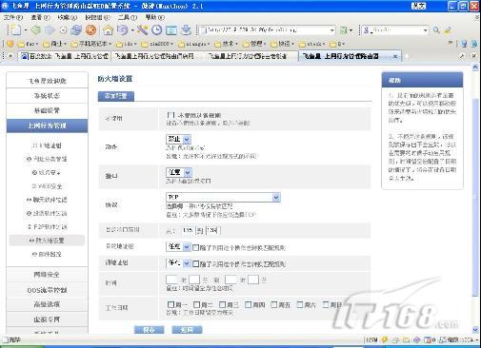Click the Refresh page icon in the toolbar
Image resolution: width=481 pixels, height=348 pixels.
[x=76, y=30]
